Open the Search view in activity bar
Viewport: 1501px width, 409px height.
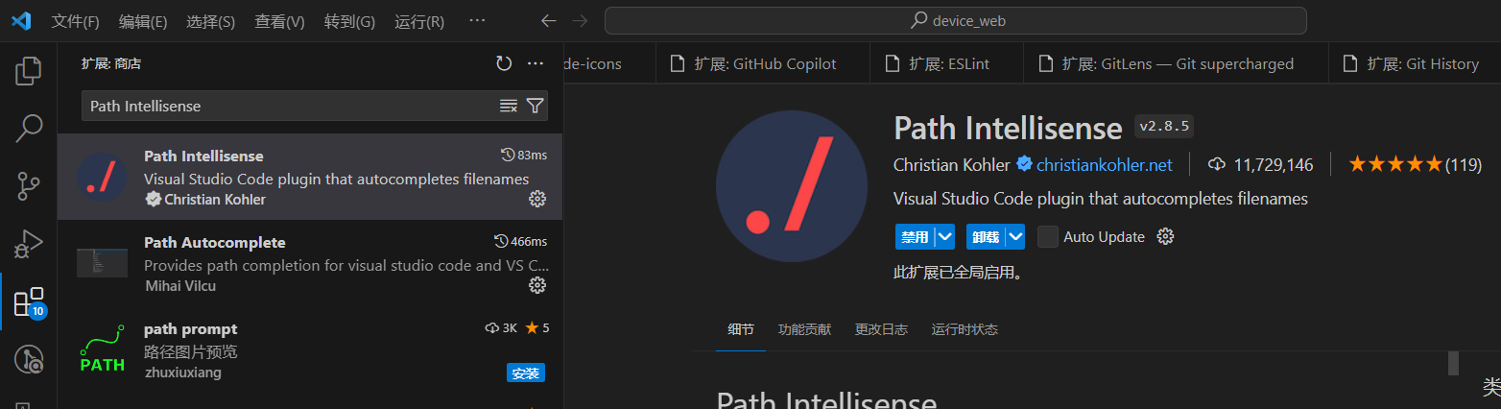[29, 128]
